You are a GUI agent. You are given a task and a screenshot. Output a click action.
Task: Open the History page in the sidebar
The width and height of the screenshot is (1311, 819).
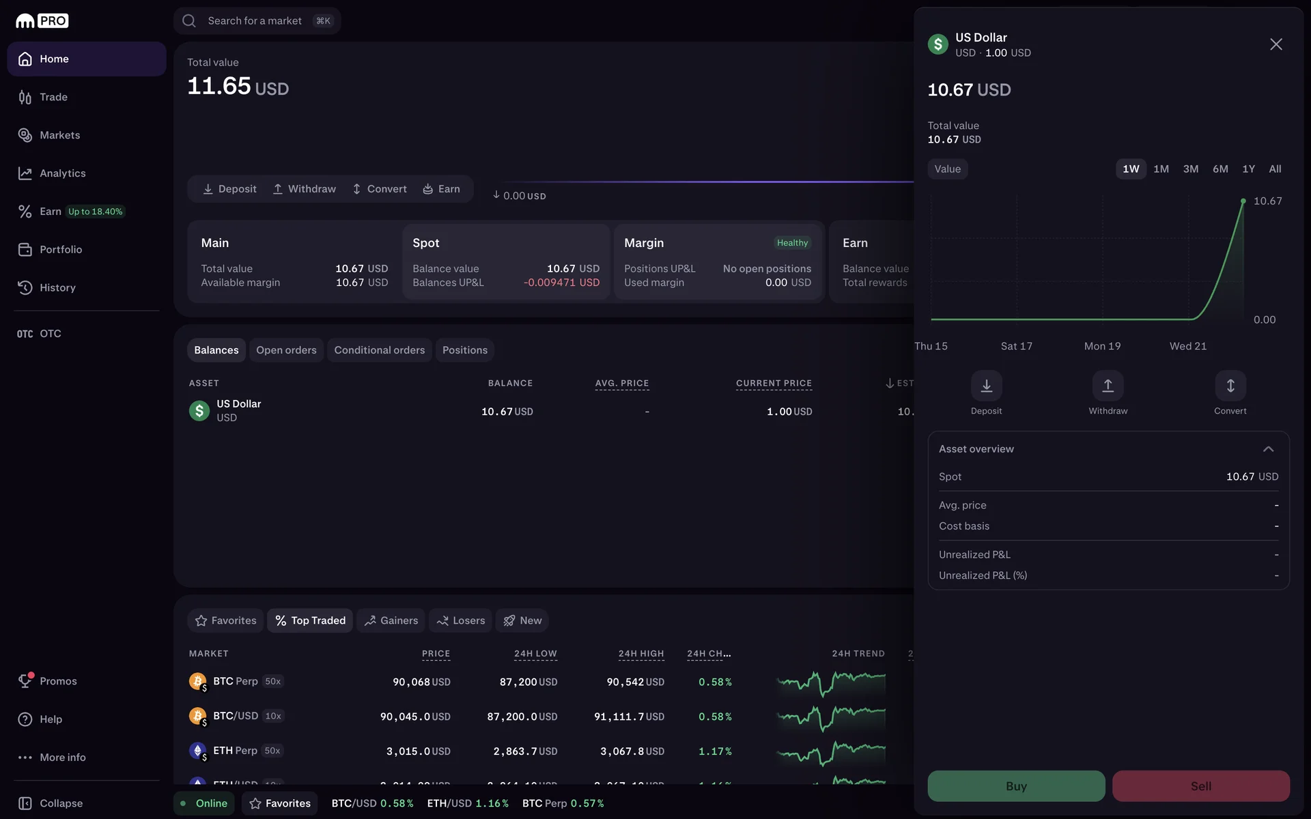(57, 287)
